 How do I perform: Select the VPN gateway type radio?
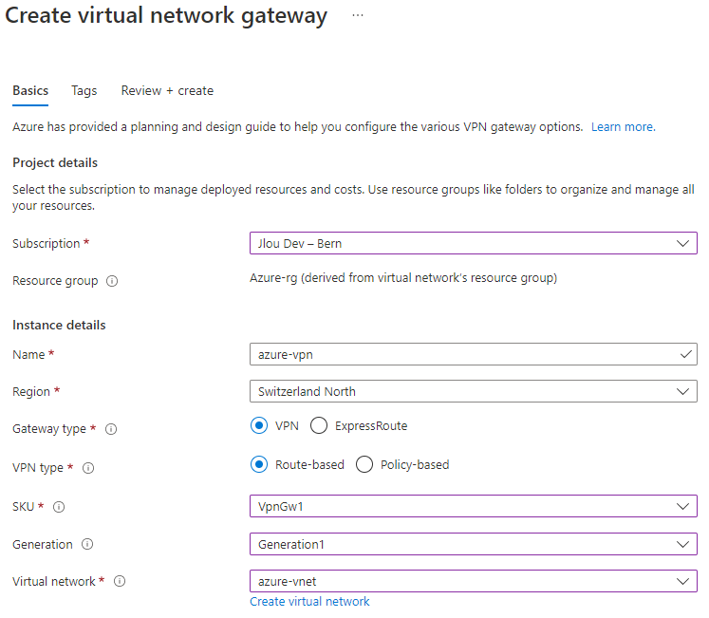(259, 425)
